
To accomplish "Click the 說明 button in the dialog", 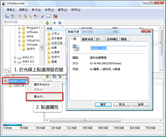I will coord(141,105).
